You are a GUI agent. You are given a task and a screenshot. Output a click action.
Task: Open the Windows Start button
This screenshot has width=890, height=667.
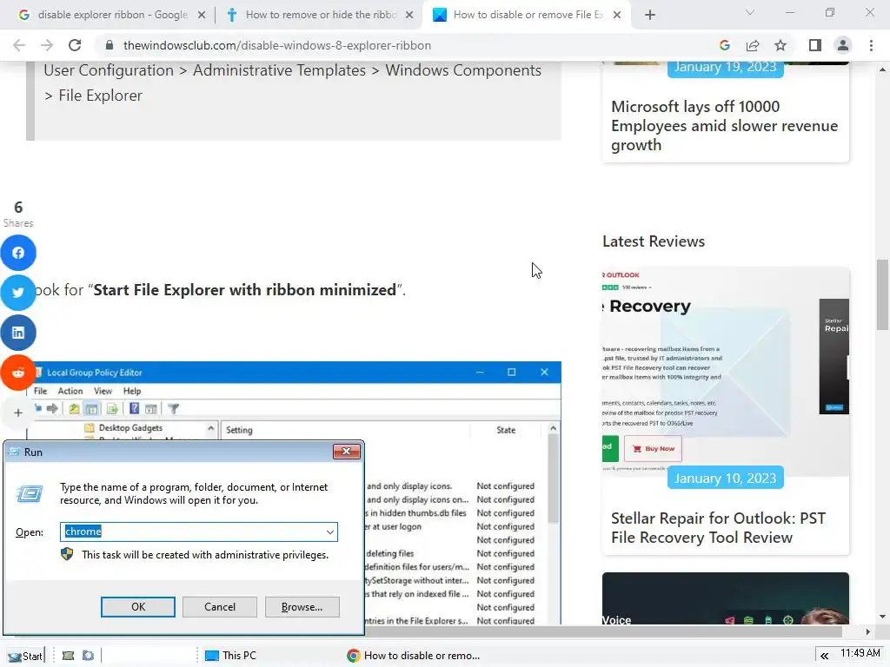click(x=25, y=657)
